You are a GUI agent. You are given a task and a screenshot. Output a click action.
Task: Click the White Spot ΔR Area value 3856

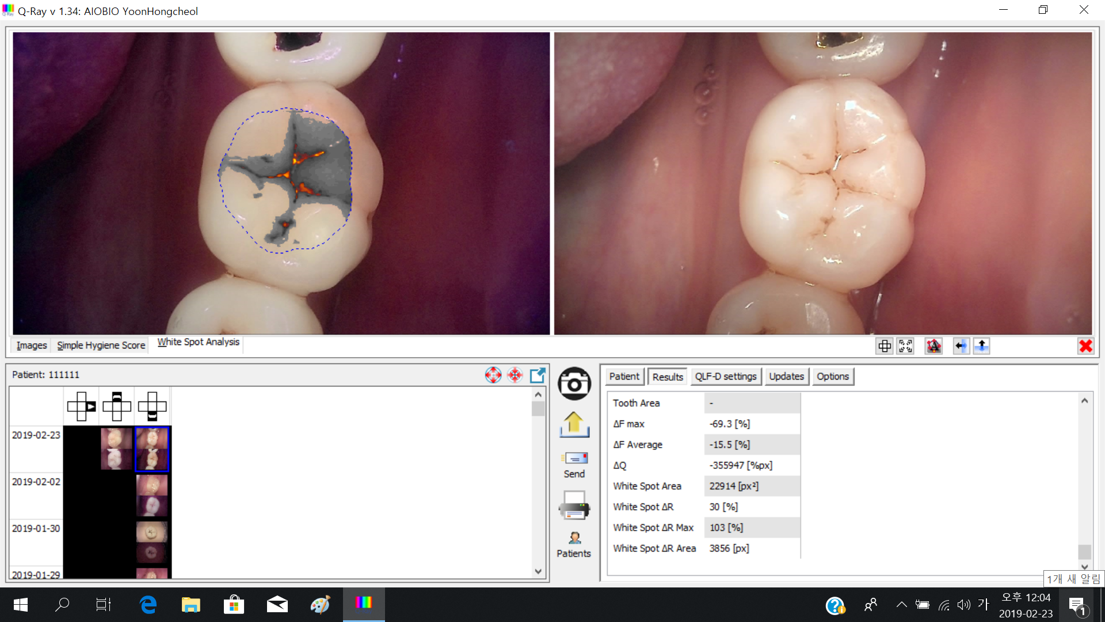(x=729, y=548)
